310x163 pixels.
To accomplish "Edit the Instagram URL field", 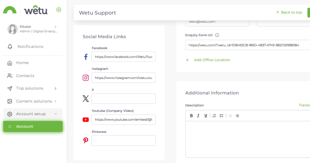I will coord(123,78).
